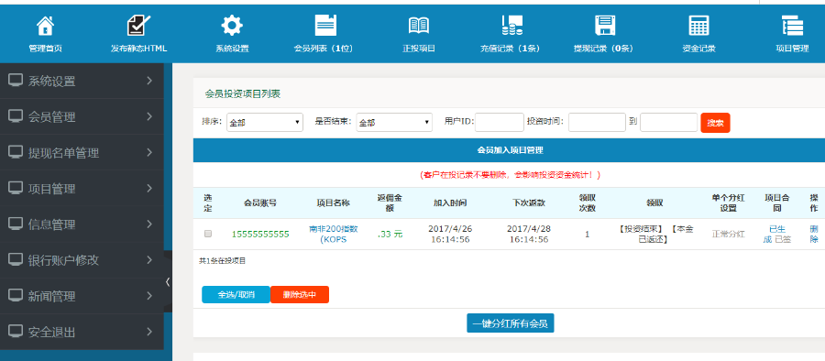Click monitor icon beside sidebar 项目管理
This screenshot has width=825, height=361.
[x=16, y=188]
